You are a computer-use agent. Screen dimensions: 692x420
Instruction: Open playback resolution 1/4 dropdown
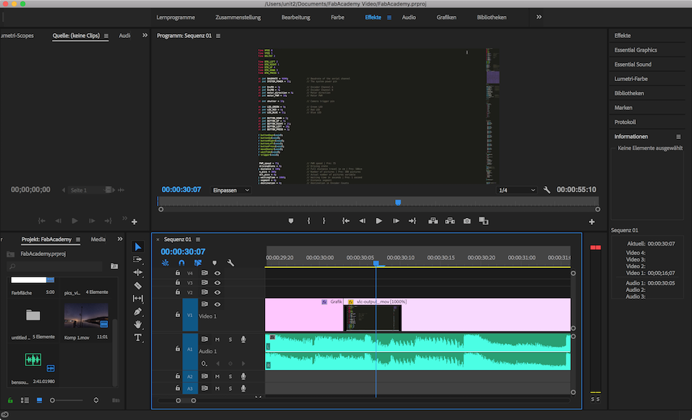pyautogui.click(x=516, y=190)
